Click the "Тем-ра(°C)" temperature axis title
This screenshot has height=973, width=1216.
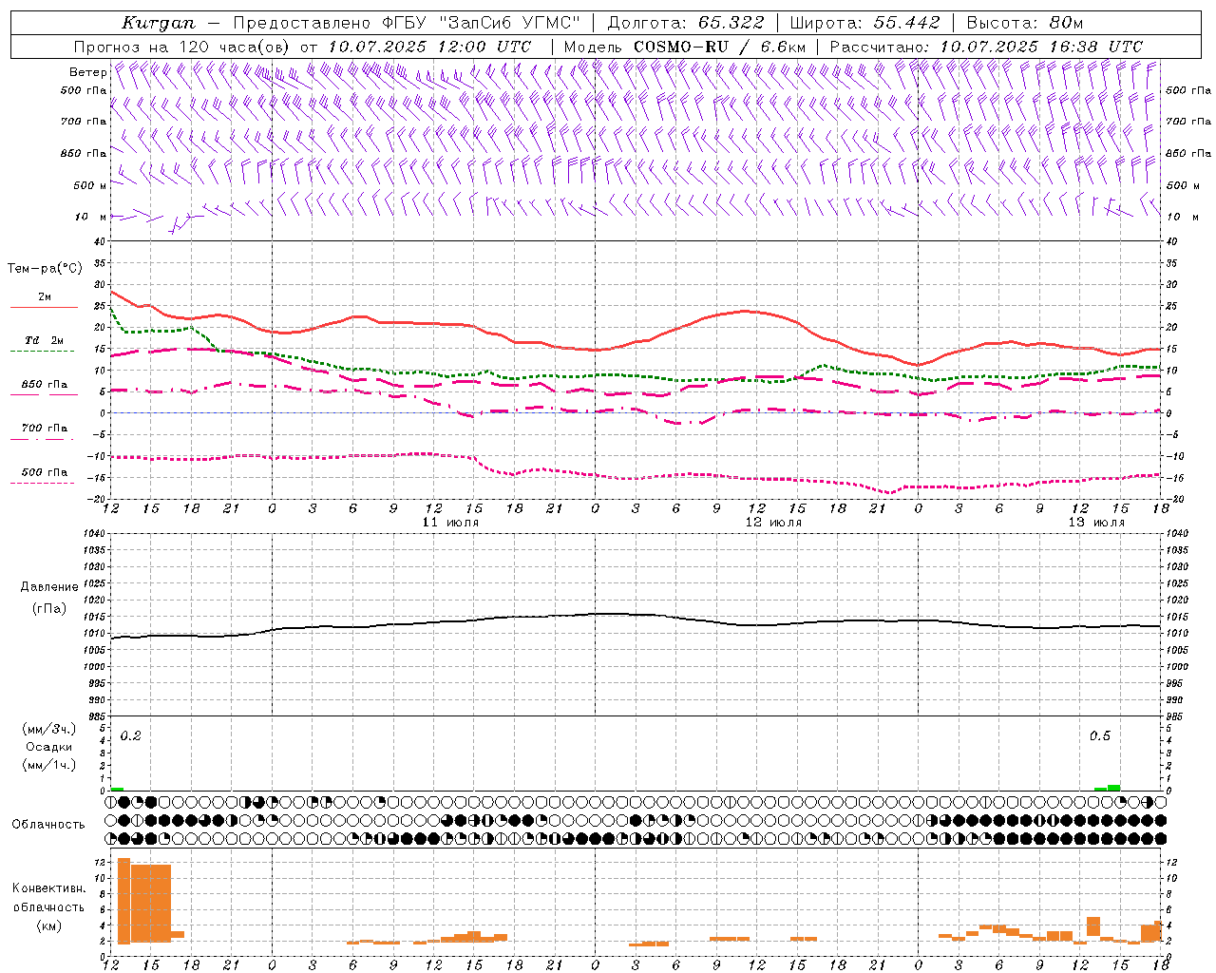click(45, 269)
